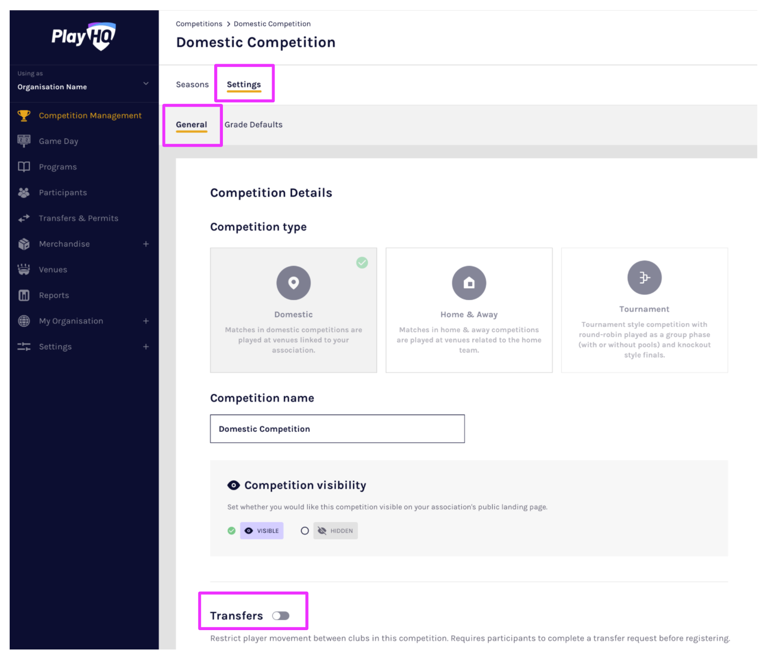771x661 pixels.
Task: Choose the Home & Away competition type
Action: click(x=468, y=310)
